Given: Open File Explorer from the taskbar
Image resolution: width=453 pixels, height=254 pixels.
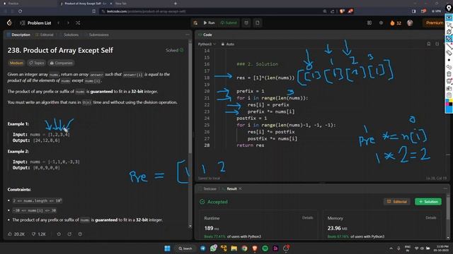Looking at the screenshot, I should tap(234, 248).
